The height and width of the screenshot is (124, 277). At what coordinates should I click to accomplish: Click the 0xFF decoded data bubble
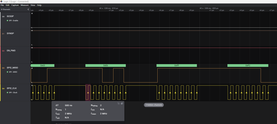click(x=176, y=65)
